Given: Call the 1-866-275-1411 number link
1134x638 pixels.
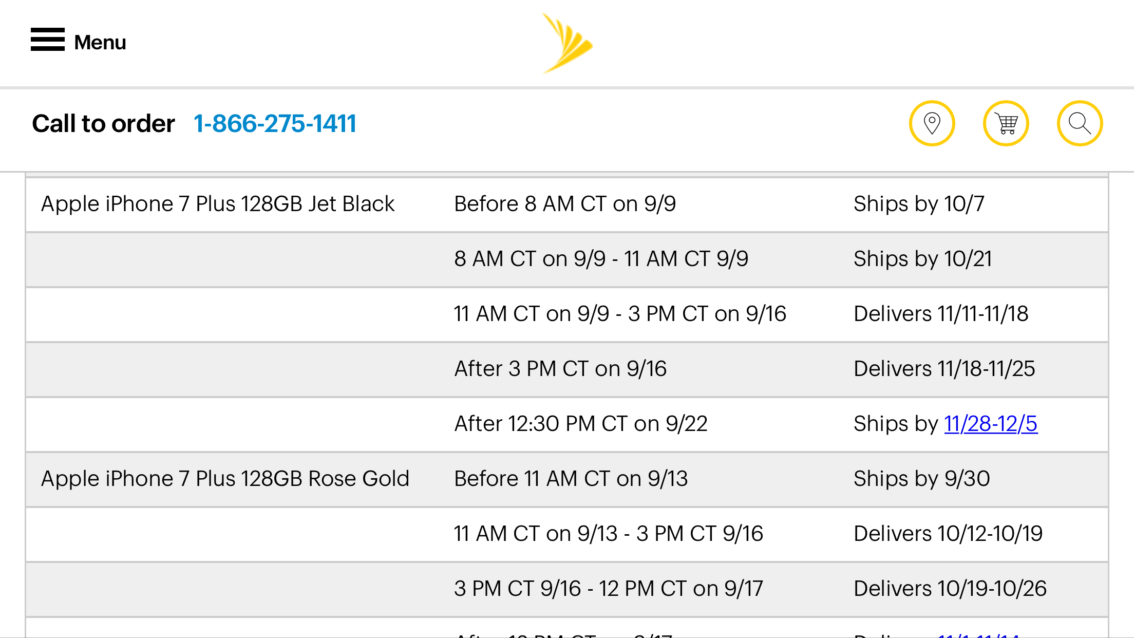Looking at the screenshot, I should (275, 124).
